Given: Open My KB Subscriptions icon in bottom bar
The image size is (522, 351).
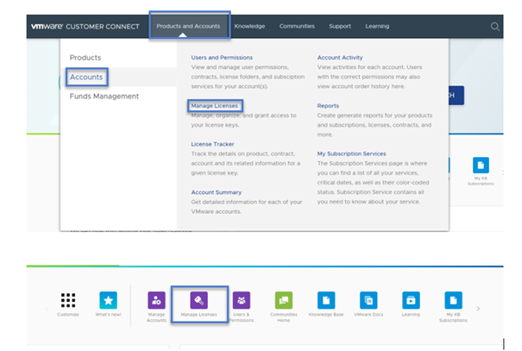Looking at the screenshot, I should (x=453, y=300).
